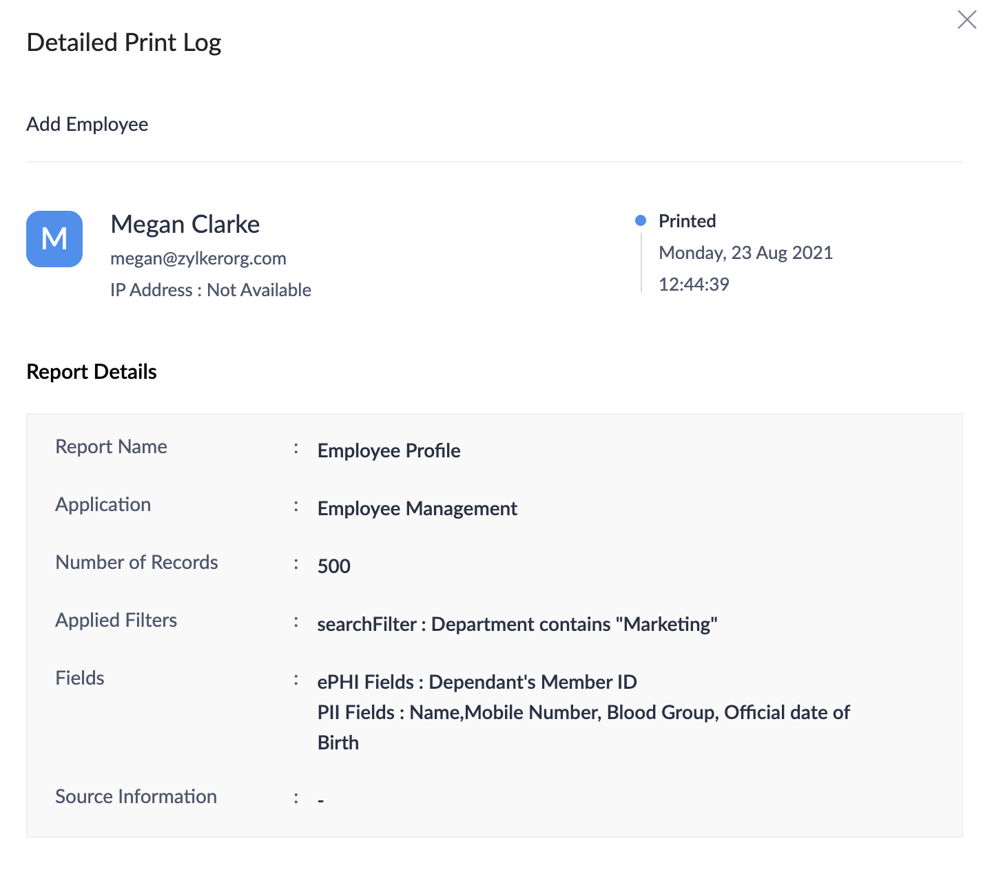Click the Source Information label

(x=136, y=796)
